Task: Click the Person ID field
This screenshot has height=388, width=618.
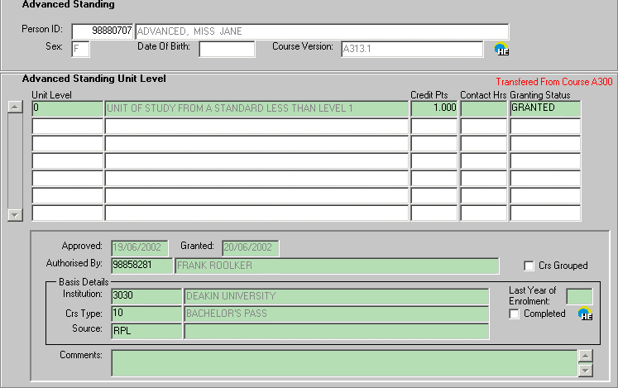Action: point(103,31)
